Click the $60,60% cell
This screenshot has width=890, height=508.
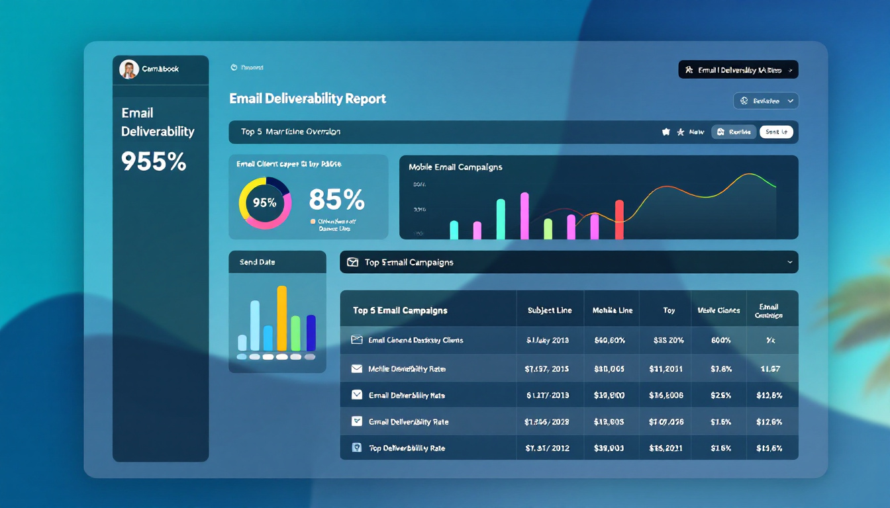coord(609,340)
